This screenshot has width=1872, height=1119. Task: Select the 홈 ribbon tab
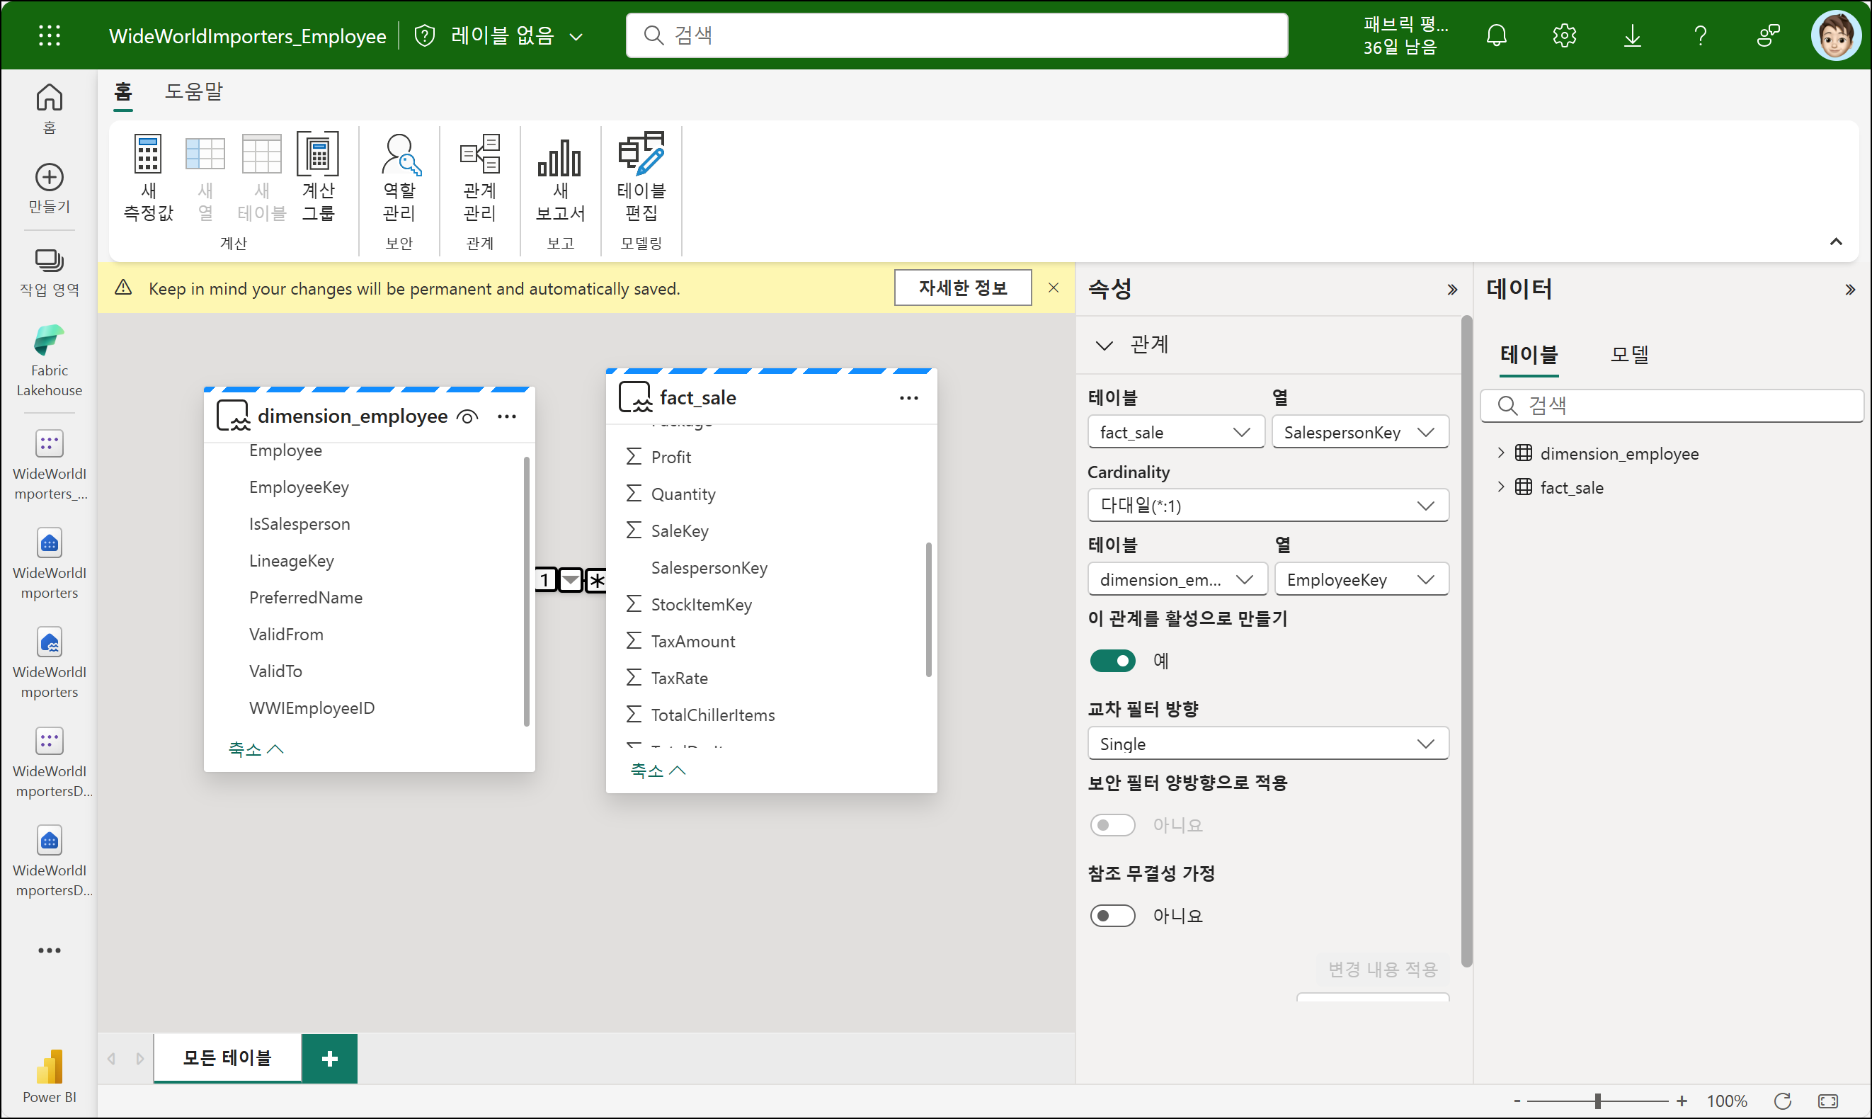click(122, 92)
